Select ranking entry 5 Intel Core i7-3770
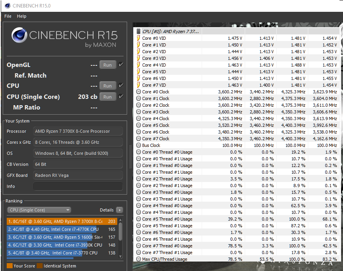Viewport: 343px width, 271px height. (62, 253)
